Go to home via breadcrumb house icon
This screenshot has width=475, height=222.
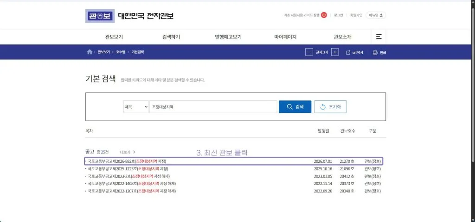click(x=90, y=52)
